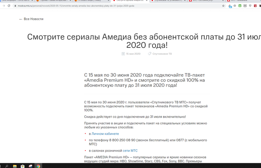Click the в салонах розничной text
This screenshot has width=261, height=168.
point(106,151)
